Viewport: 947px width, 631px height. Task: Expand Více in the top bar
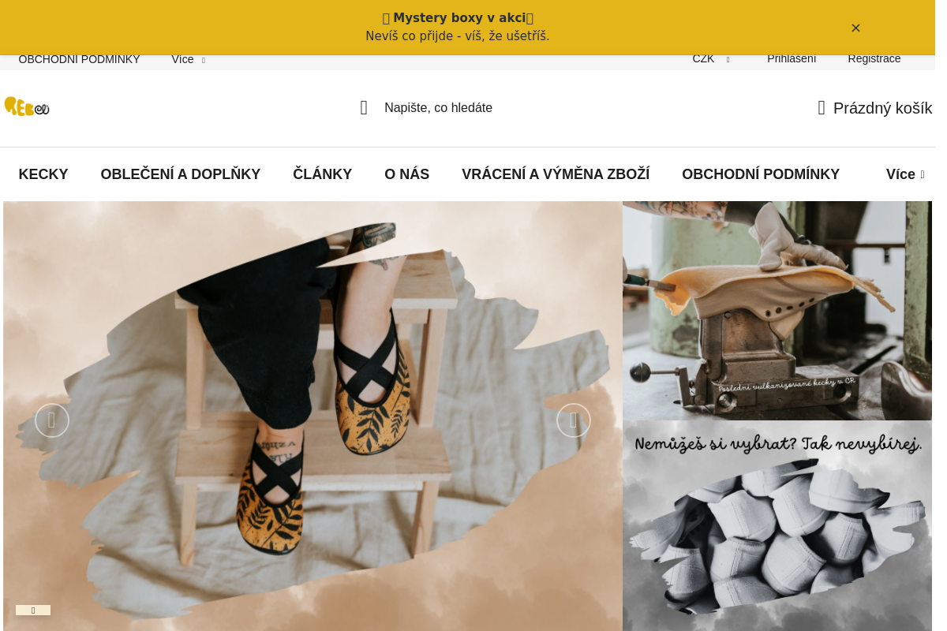click(188, 59)
